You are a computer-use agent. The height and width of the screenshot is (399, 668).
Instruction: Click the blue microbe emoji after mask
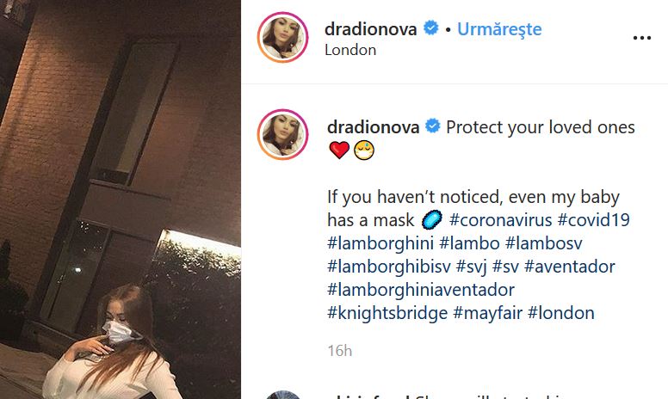click(x=431, y=220)
